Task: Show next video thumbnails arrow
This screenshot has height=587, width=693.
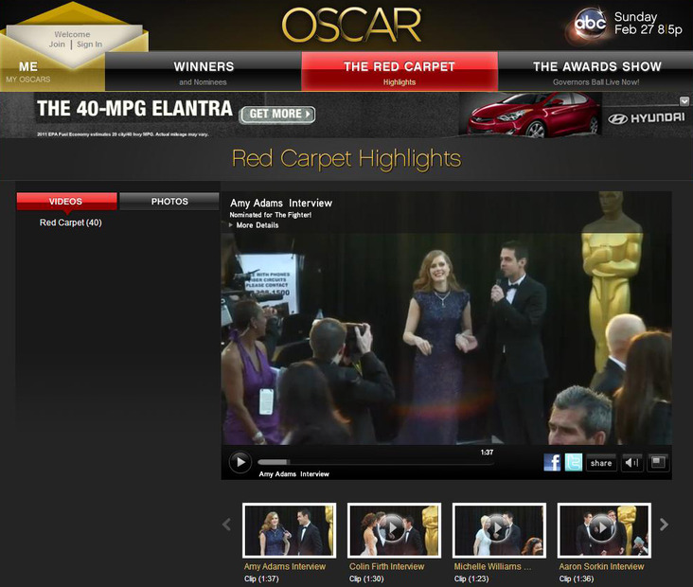Action: coord(664,525)
